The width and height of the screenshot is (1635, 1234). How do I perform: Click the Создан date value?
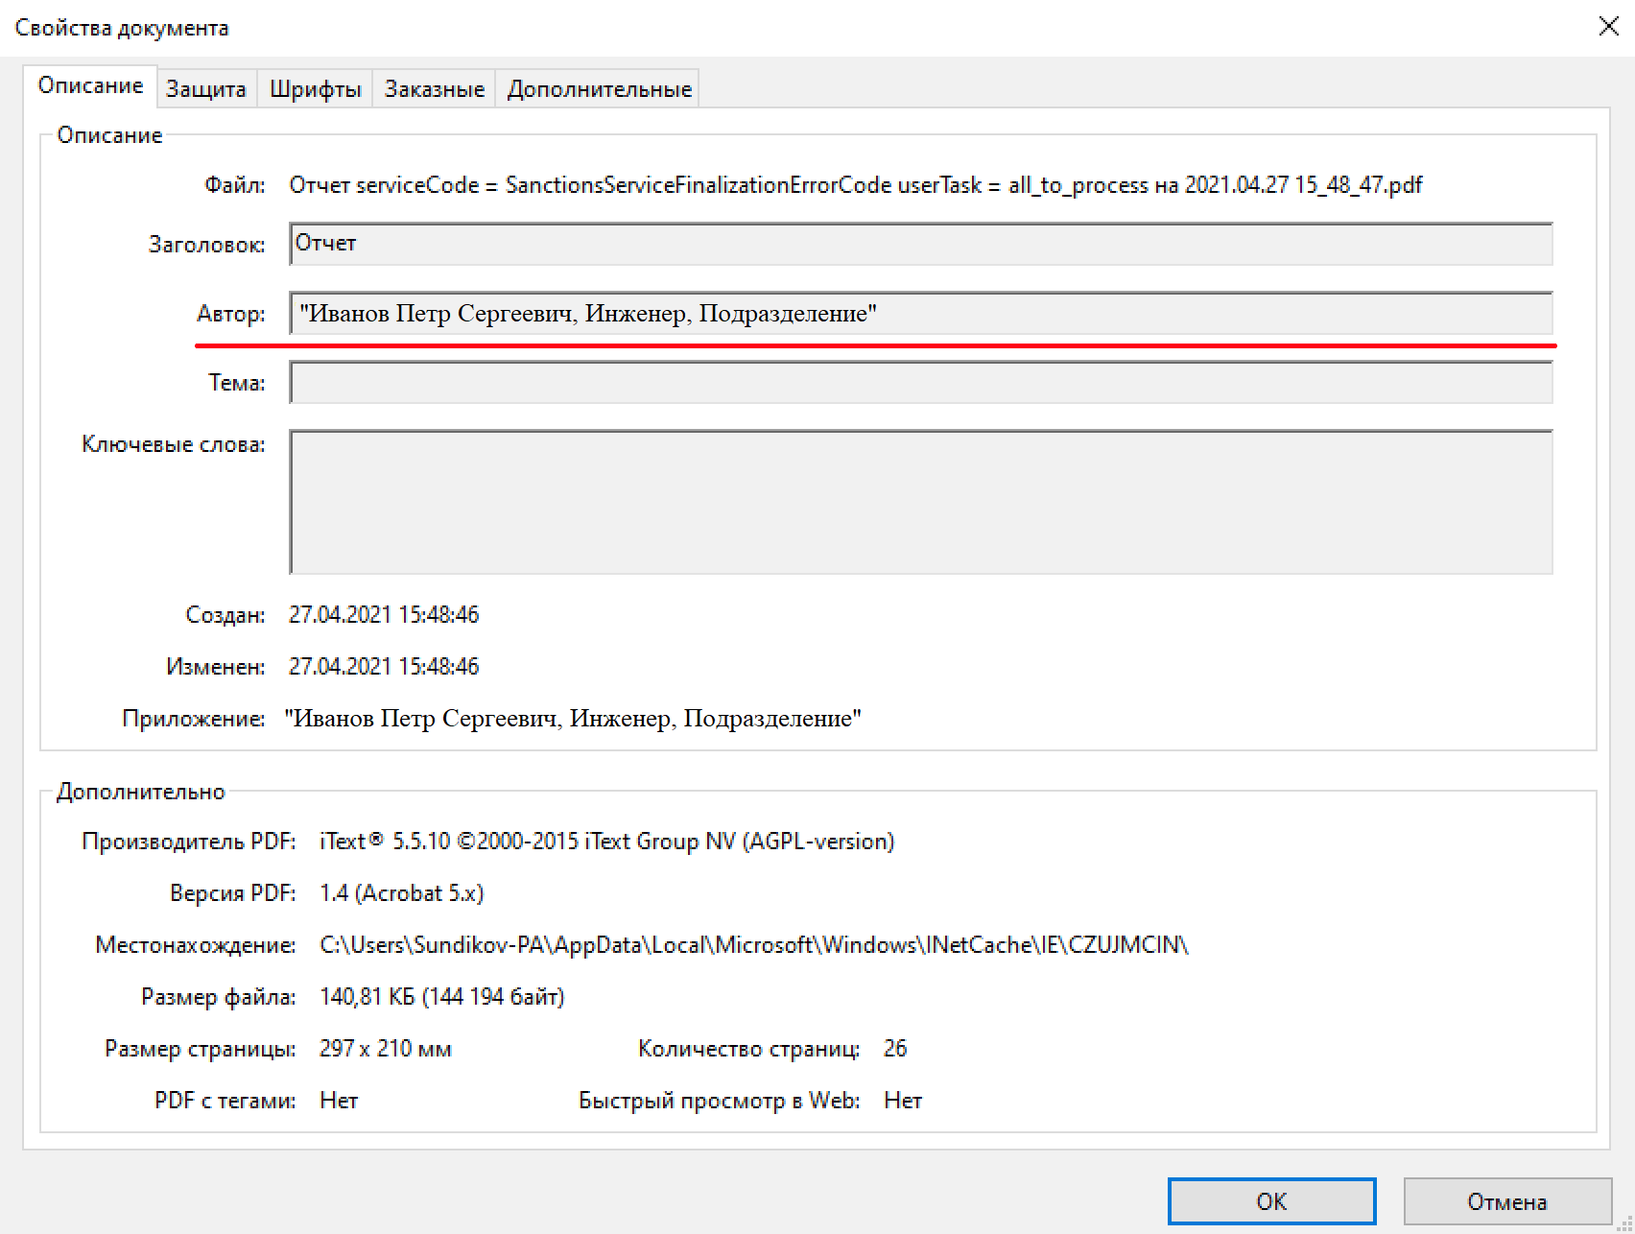[383, 615]
